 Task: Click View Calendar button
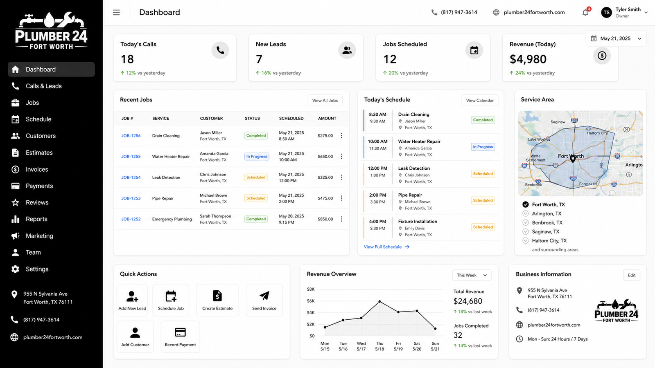coord(480,101)
